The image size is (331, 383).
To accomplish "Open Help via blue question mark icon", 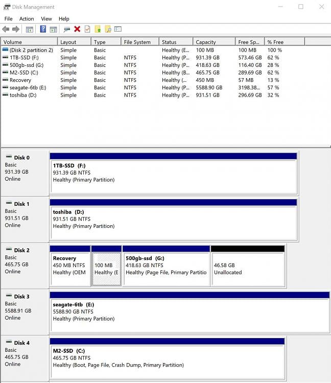I will (43, 29).
